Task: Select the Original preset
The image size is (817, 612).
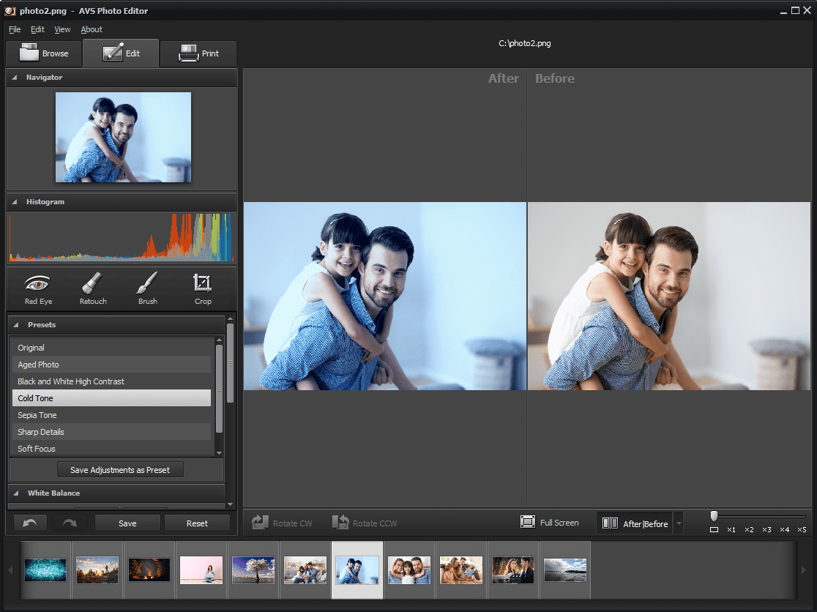Action: tap(111, 348)
